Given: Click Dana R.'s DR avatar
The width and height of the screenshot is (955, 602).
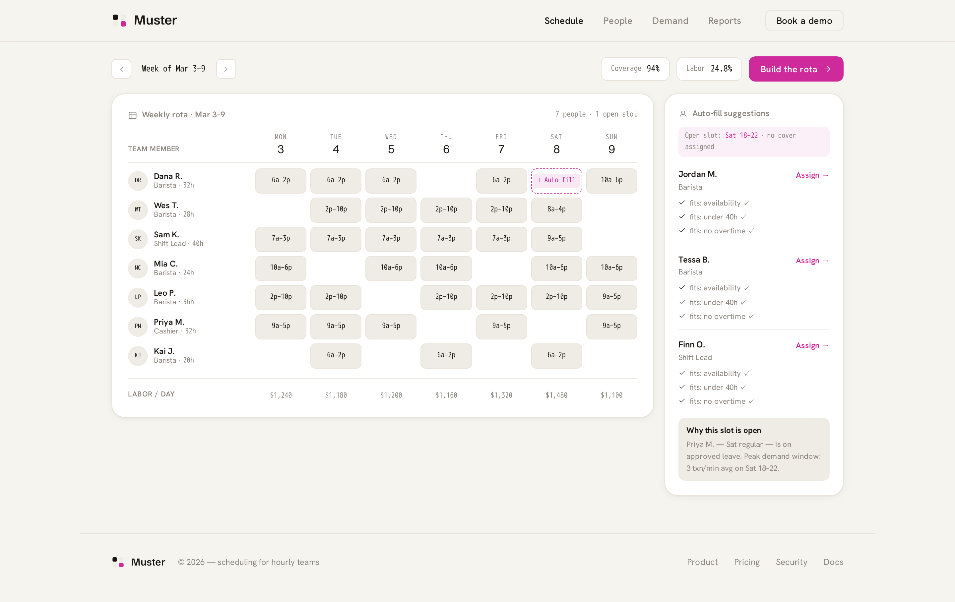Looking at the screenshot, I should click(x=138, y=180).
